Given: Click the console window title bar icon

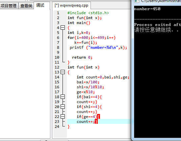Looking at the screenshot, I should [137, 1].
